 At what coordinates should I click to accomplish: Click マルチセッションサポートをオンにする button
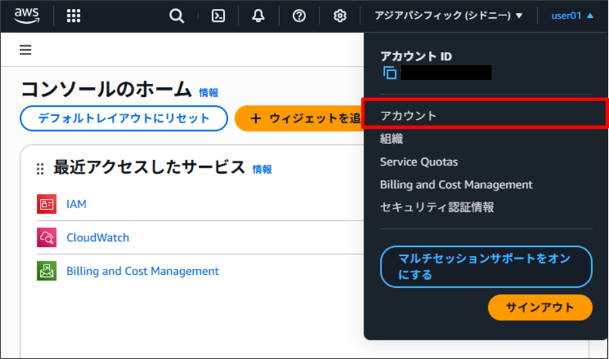coord(486,267)
